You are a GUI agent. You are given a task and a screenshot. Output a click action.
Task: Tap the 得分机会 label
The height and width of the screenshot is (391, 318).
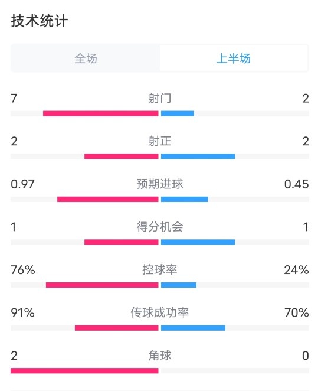click(160, 227)
